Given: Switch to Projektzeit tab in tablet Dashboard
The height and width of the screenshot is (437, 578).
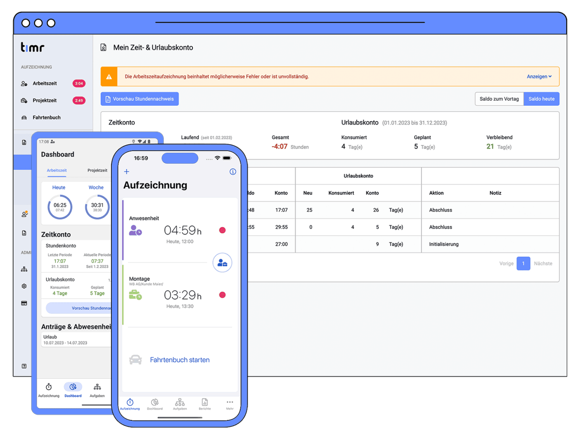Looking at the screenshot, I should [x=97, y=171].
